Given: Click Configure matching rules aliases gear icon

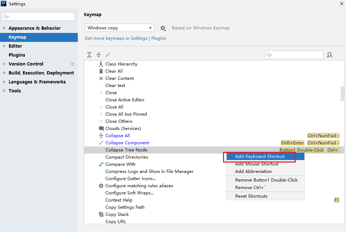Looking at the screenshot, I should click(101, 186).
